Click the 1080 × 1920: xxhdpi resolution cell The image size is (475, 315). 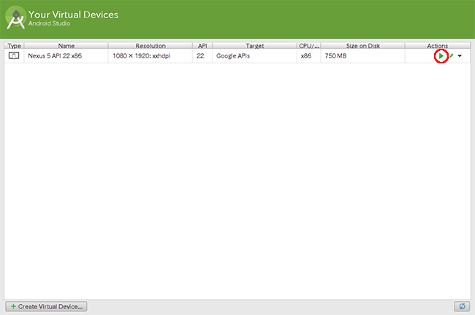151,56
